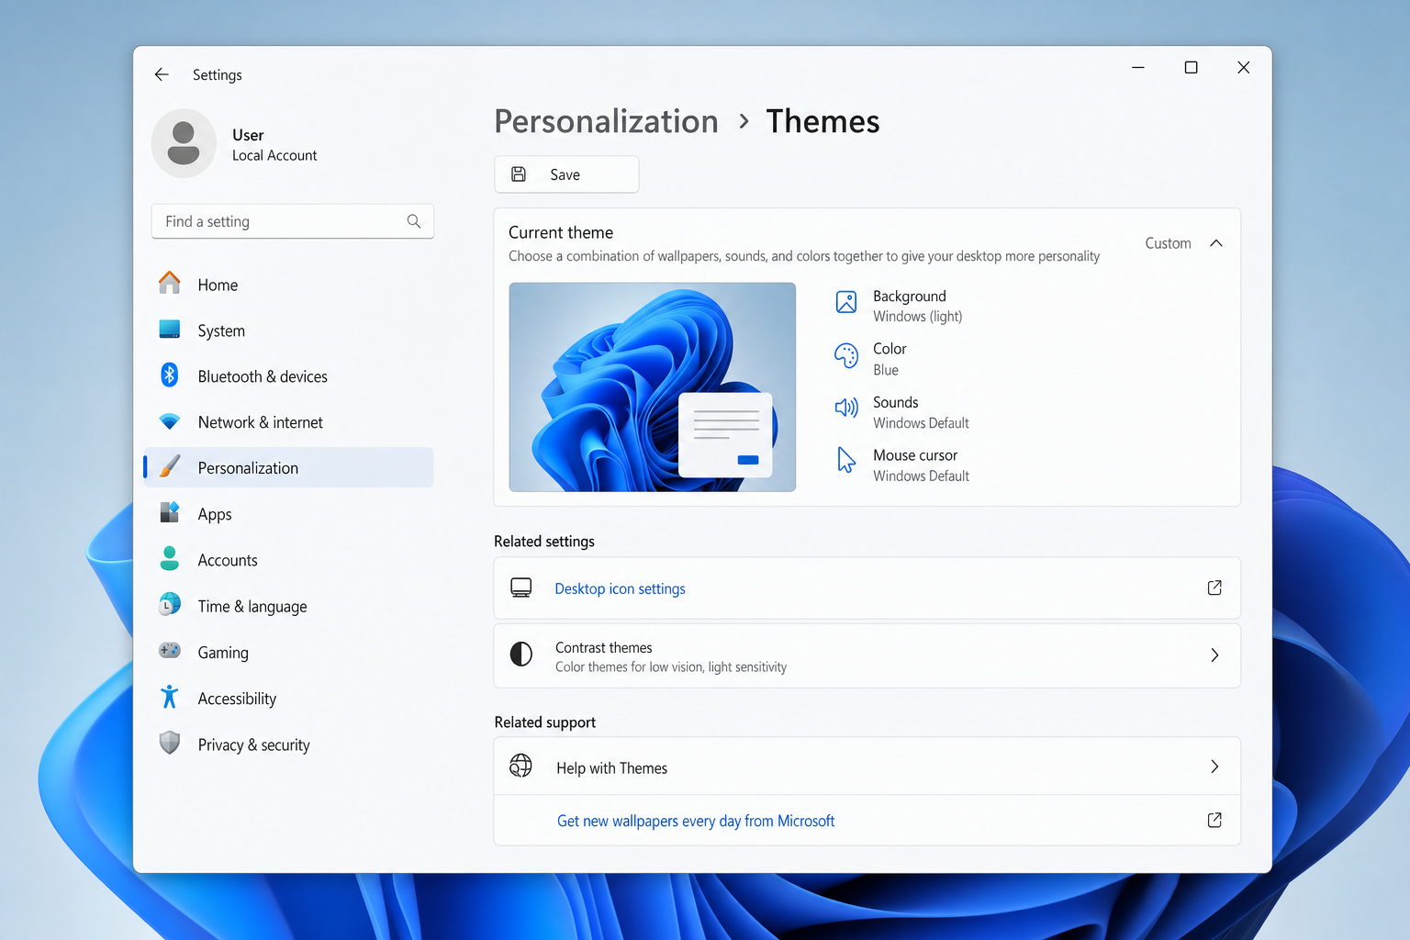This screenshot has height=940, width=1410.
Task: Click the Bluetooth icon in sidebar
Action: click(170, 375)
